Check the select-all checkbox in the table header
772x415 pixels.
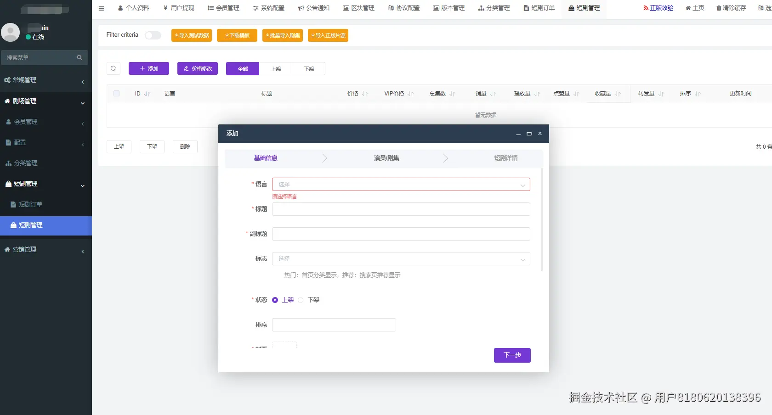click(116, 94)
